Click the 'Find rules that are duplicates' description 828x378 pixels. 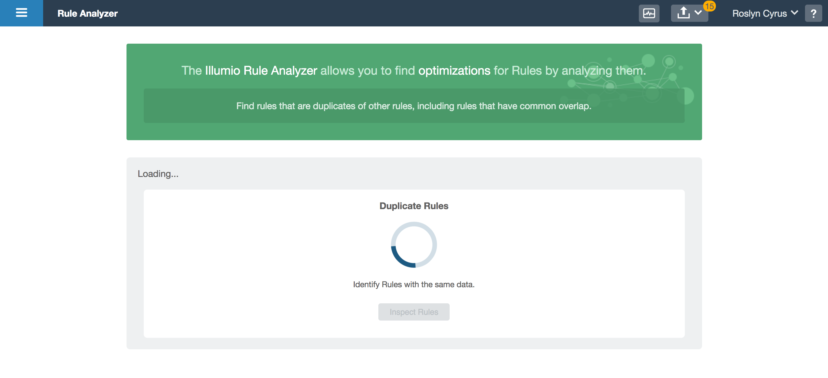point(414,106)
